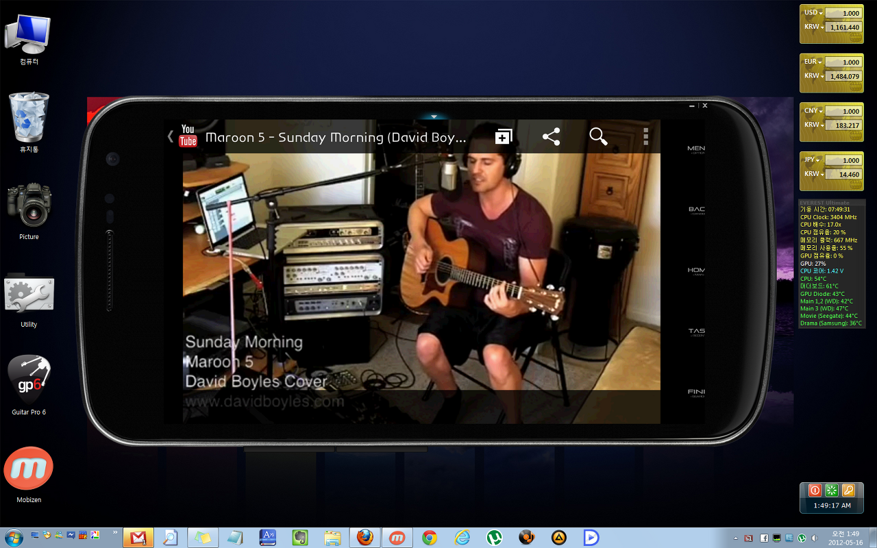Click the CPU Clock: 3404 MHz line
877x548 pixels.
click(828, 217)
